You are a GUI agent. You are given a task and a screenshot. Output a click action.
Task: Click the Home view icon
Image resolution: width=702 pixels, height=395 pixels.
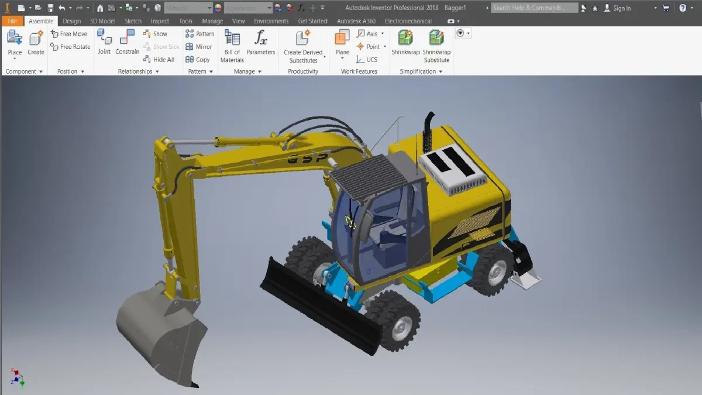[x=100, y=8]
